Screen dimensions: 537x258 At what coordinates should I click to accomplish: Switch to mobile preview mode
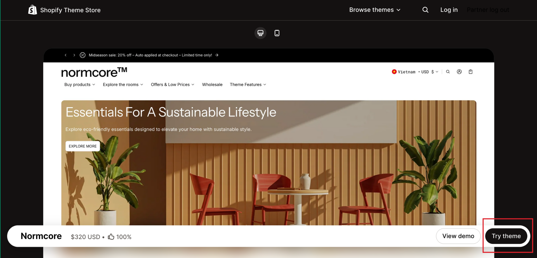tap(277, 33)
